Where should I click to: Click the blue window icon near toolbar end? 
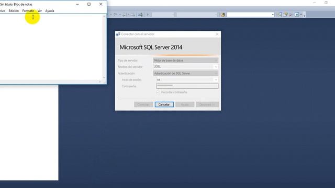[297, 15]
